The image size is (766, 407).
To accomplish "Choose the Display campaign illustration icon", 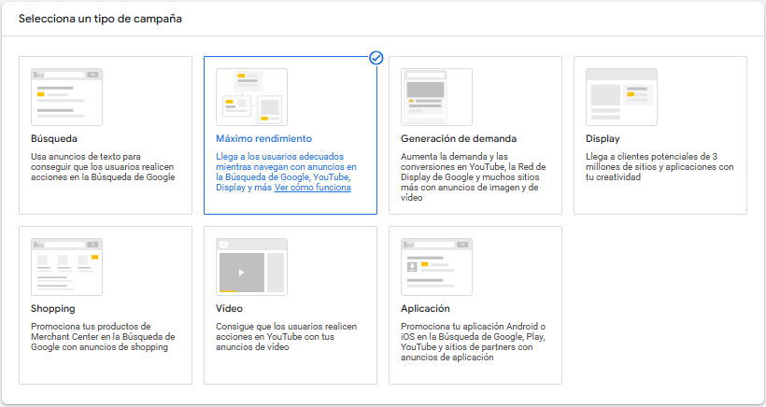I will (x=621, y=97).
